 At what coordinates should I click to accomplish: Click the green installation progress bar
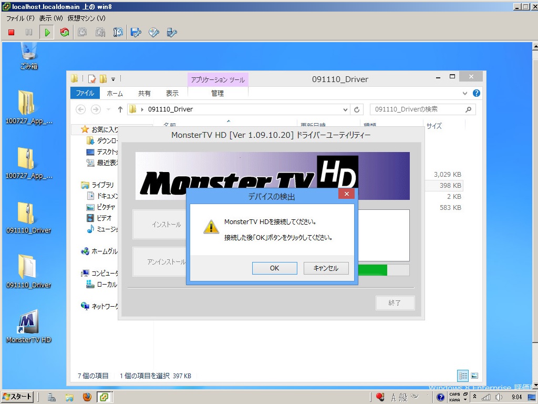click(x=373, y=270)
